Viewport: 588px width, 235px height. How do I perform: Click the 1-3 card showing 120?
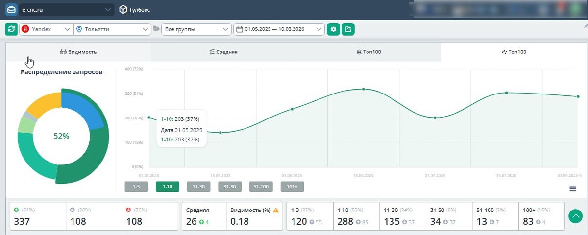point(310,216)
